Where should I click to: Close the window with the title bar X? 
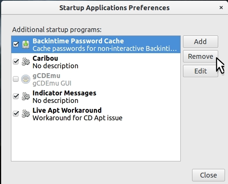221,8
